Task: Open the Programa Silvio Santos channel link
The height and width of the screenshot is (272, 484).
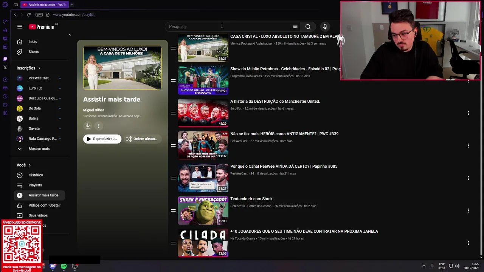Action: pyautogui.click(x=246, y=76)
